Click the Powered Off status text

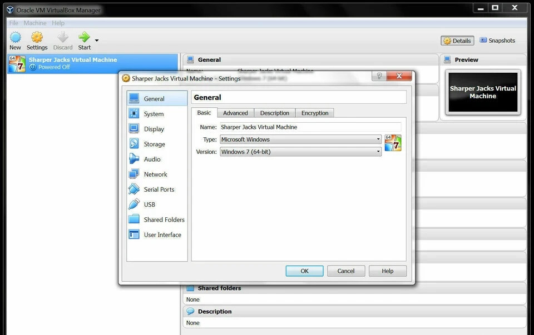click(x=54, y=67)
